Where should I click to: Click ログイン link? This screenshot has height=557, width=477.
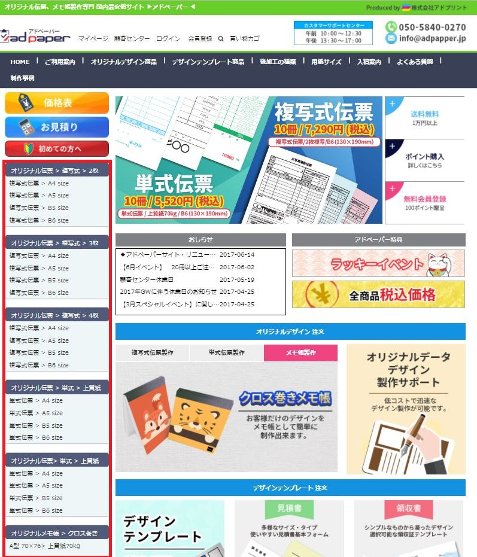coord(169,38)
